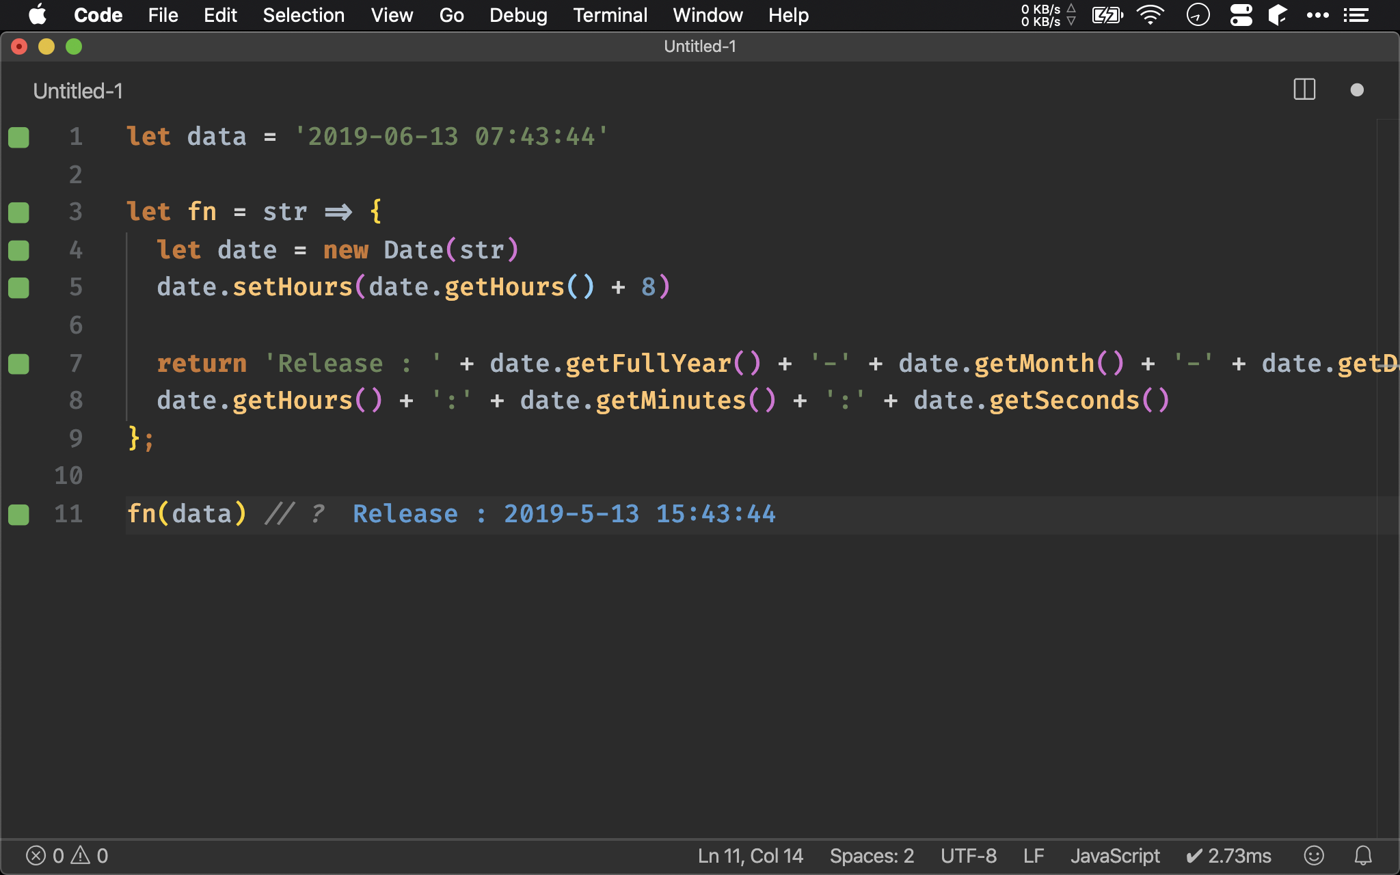Click the Quokka output 'Release : 2019-5-13 15:43:44'
Screen dimensions: 1400x875
pos(564,514)
